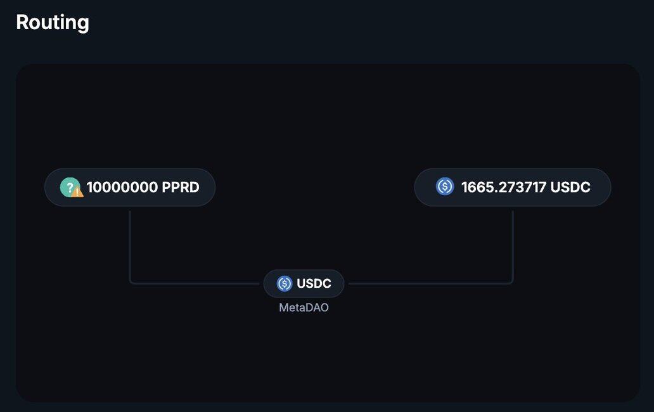Screen dimensions: 654x412
Task: Select the 1665.273717 USDC output pill
Action: point(512,187)
